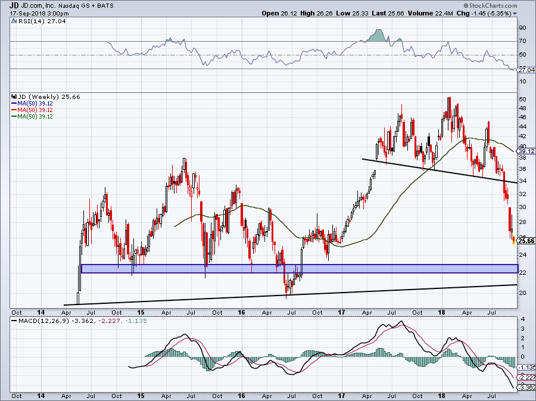Click the Last 25.66 header value
The width and height of the screenshot is (536, 401).
[x=388, y=13]
